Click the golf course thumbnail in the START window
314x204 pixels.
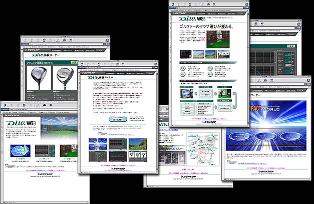pyautogui.click(x=138, y=144)
